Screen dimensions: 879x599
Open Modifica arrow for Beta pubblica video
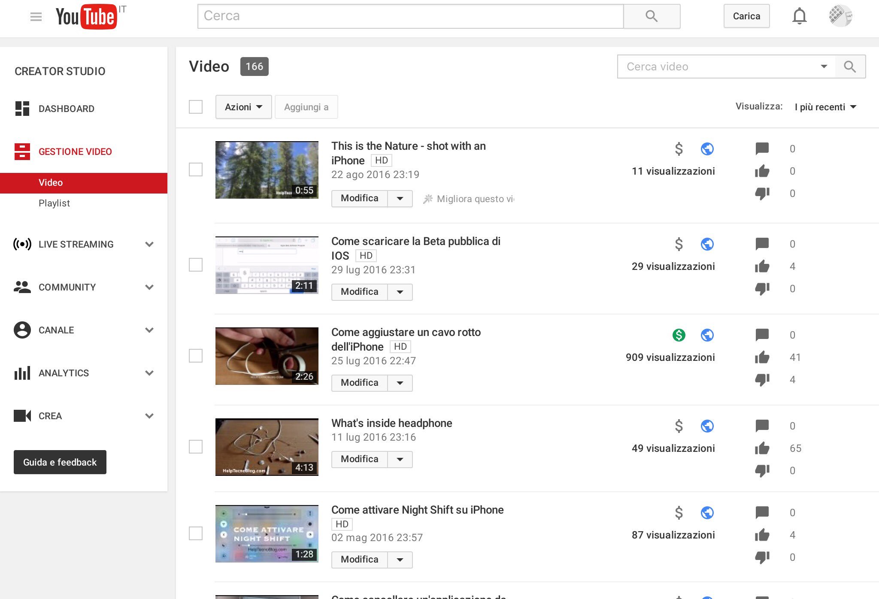point(400,292)
